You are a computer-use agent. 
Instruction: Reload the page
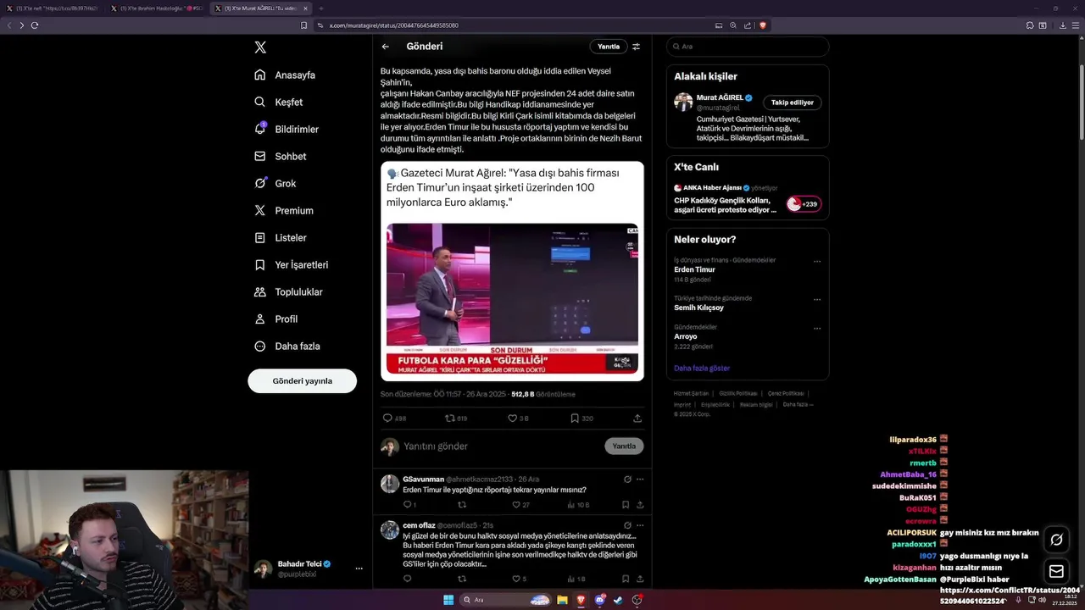[x=35, y=25]
